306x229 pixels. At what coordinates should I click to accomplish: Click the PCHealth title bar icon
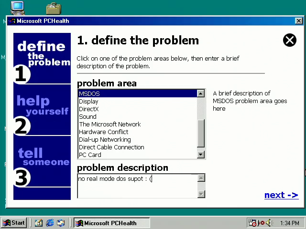[12, 21]
